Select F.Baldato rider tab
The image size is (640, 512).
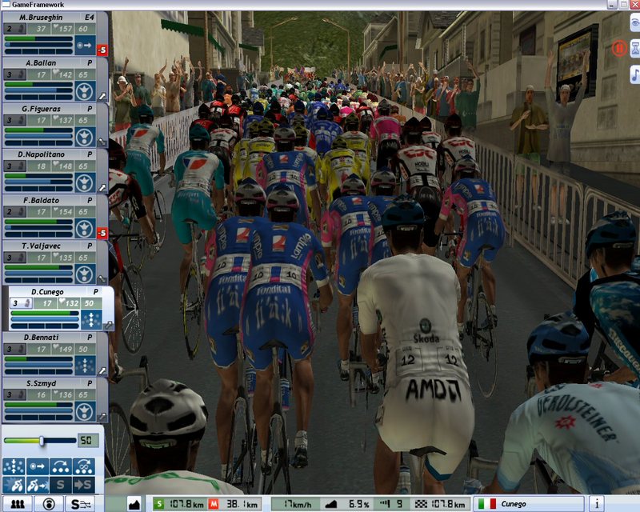tap(48, 200)
